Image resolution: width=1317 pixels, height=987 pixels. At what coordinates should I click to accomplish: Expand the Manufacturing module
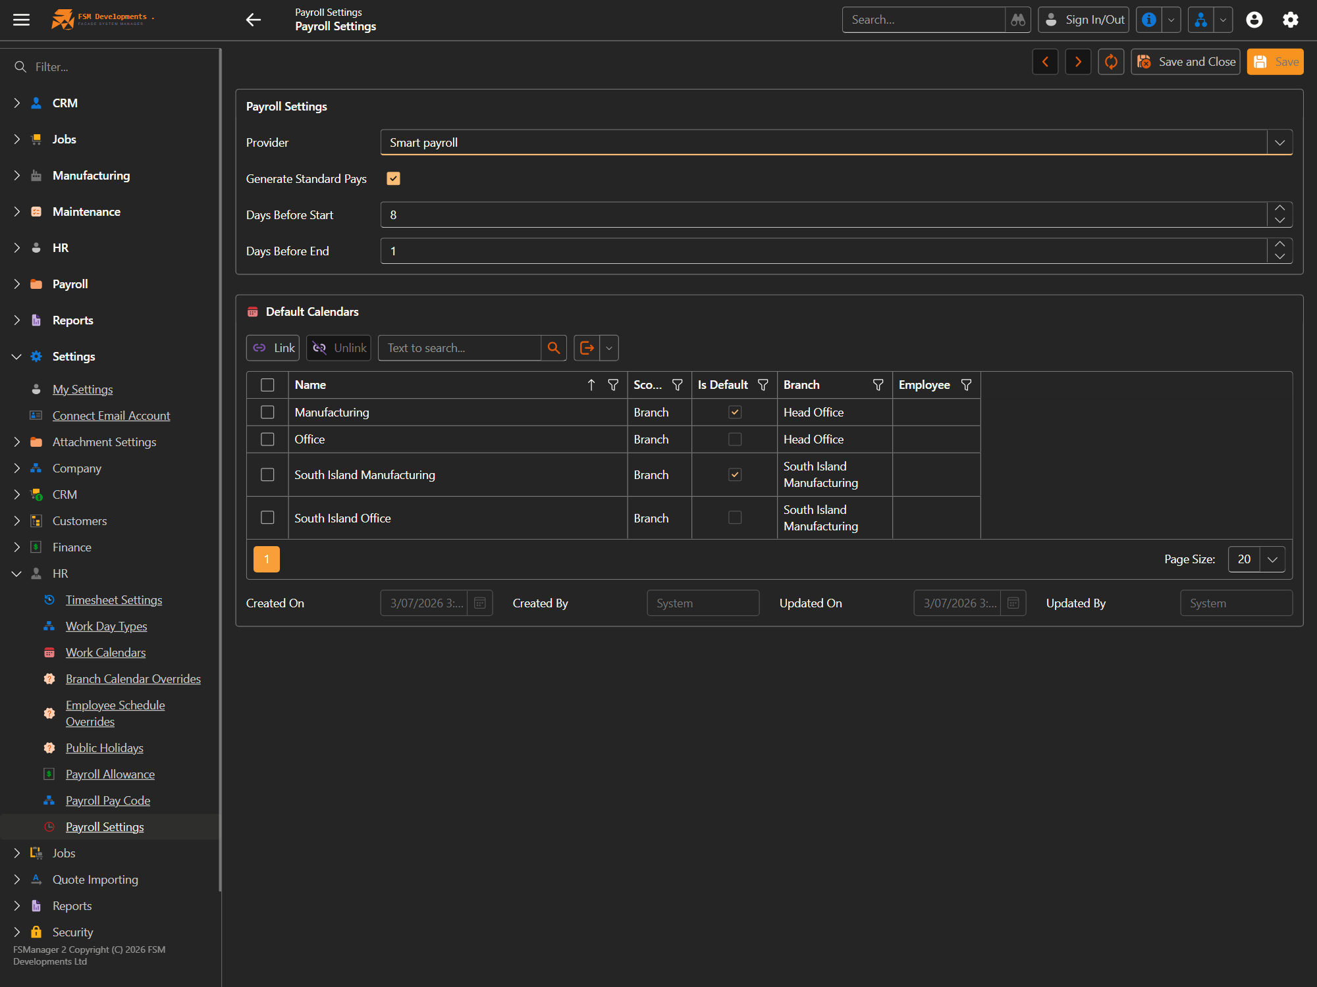coord(16,176)
